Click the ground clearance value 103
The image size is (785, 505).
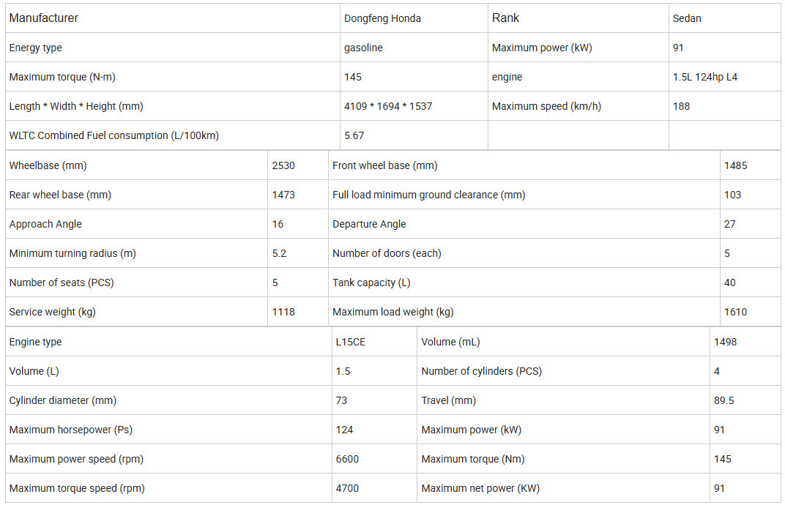point(732,195)
